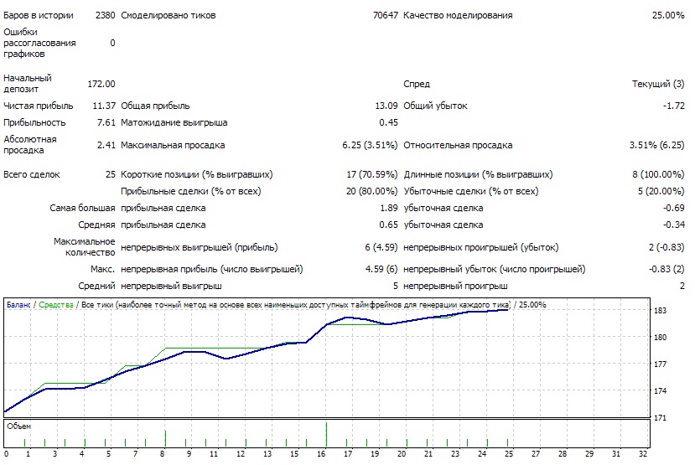This screenshot has width=695, height=465.
Task: Click the 'Длинные позиции (% выигравших)' label
Action: (478, 174)
